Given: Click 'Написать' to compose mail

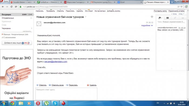Looking at the screenshot, I should coord(39,11).
